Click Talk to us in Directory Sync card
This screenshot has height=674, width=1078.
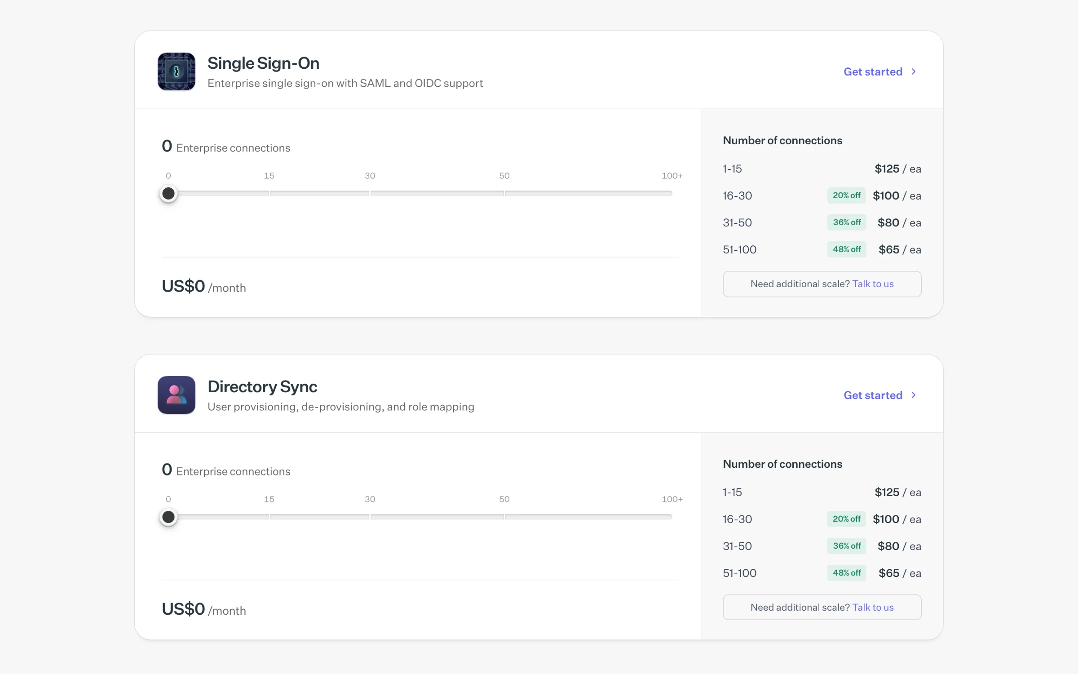coord(873,607)
